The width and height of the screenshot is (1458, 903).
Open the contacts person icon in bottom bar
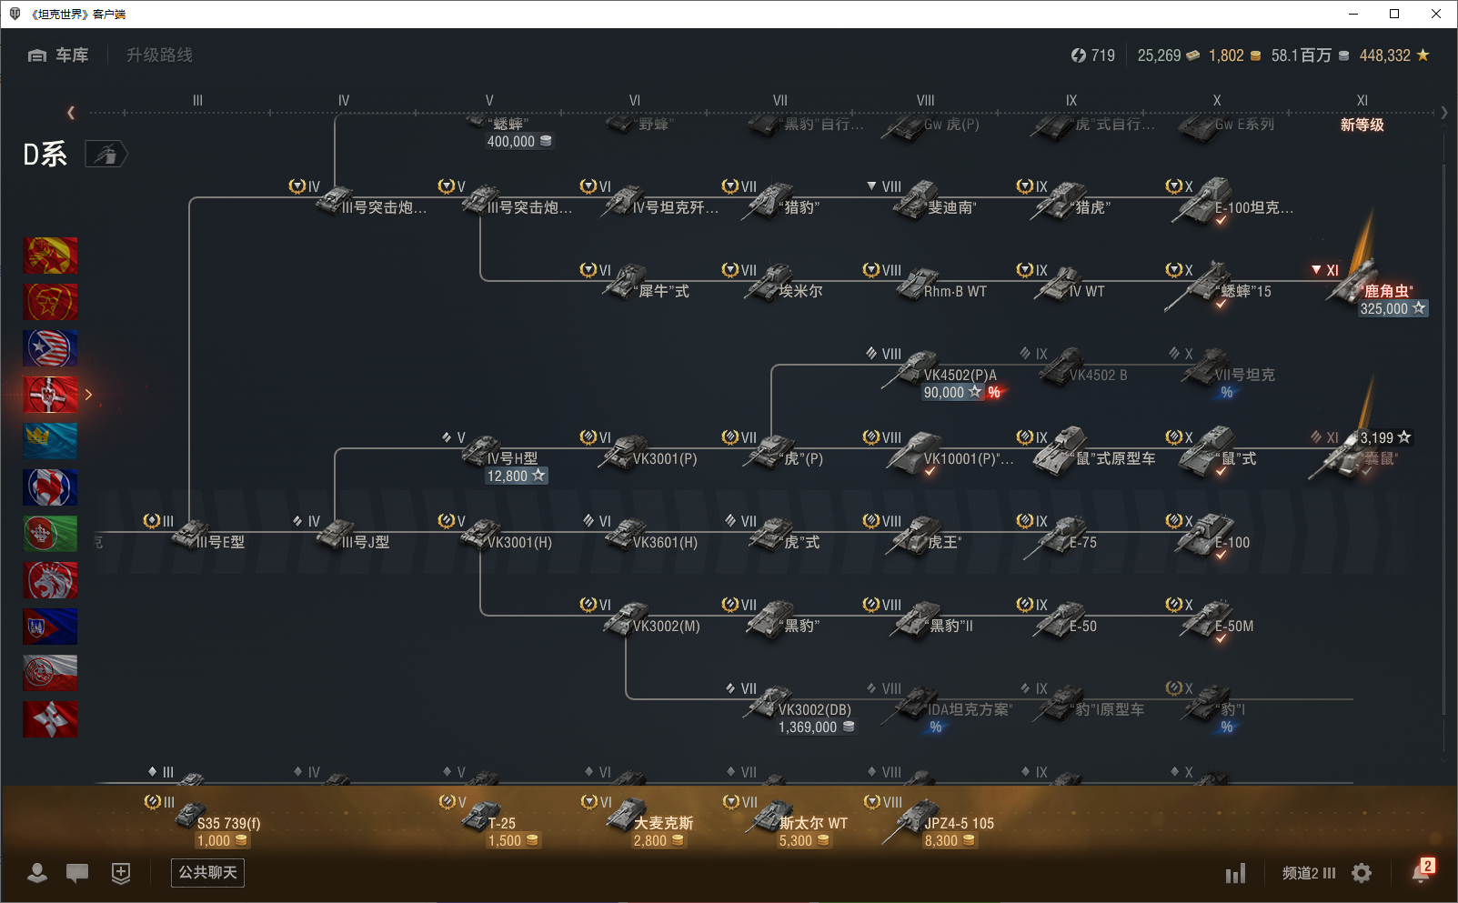(x=37, y=873)
